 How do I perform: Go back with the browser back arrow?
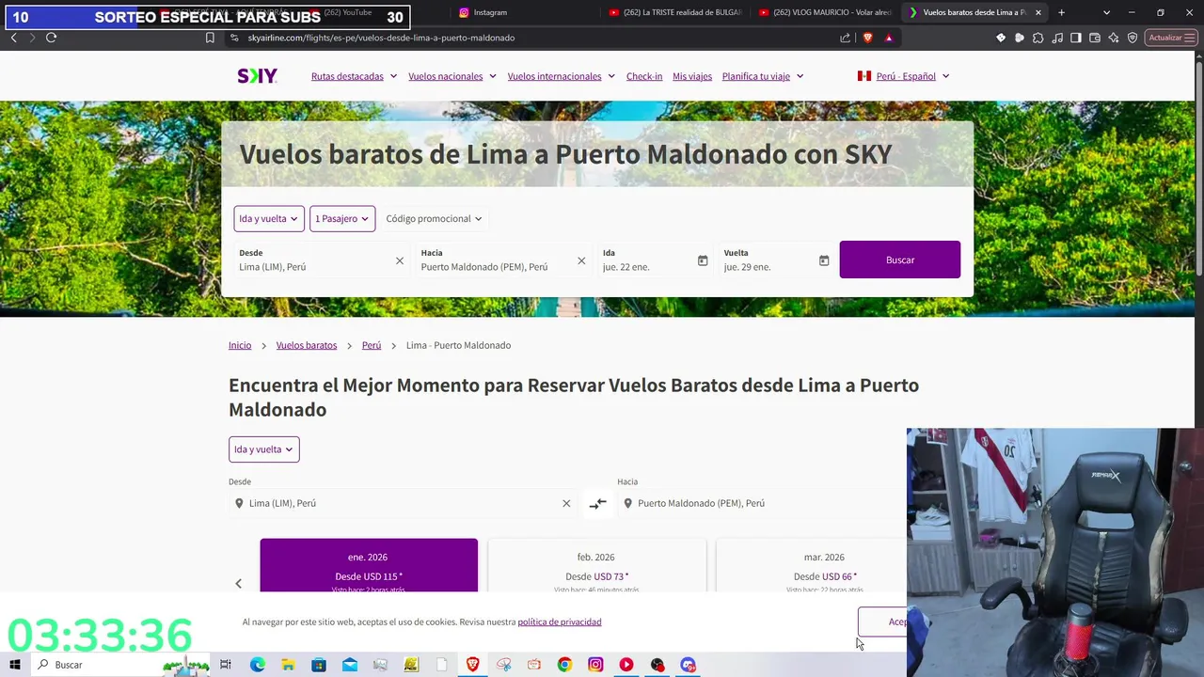[x=13, y=38]
